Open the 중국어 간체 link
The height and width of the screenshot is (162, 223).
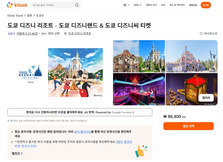pyautogui.click(x=29, y=146)
